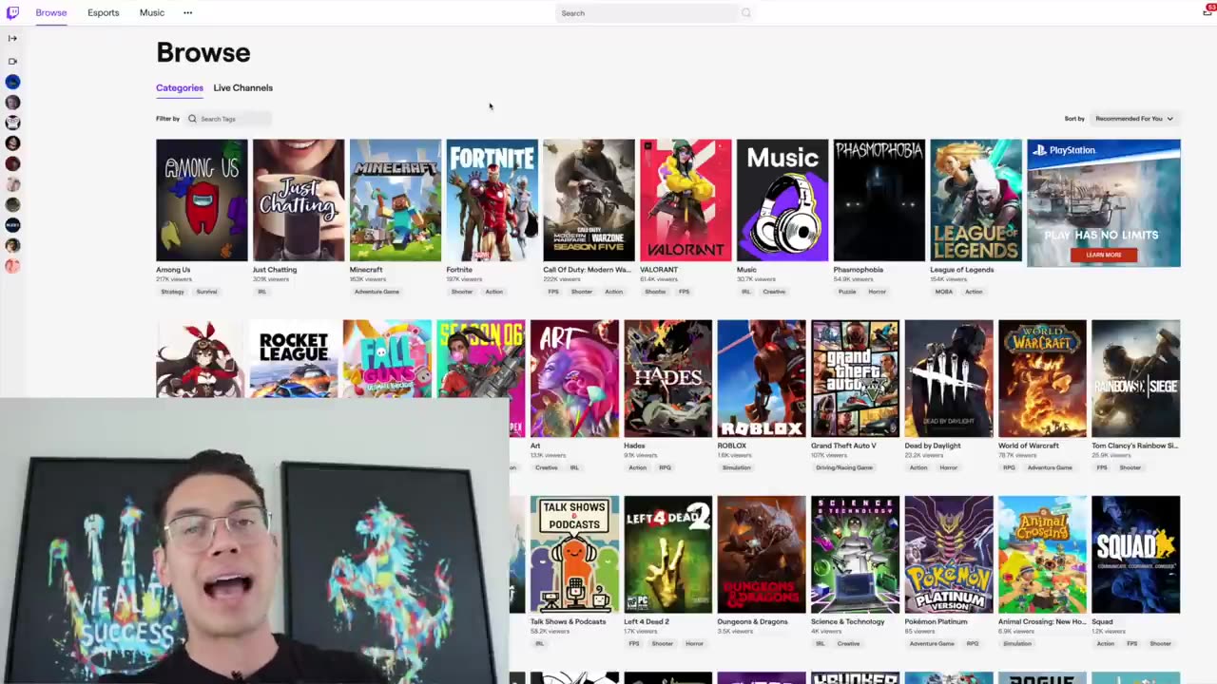Open the Dead by Daylight cover
Image resolution: width=1217 pixels, height=684 pixels.
point(949,378)
